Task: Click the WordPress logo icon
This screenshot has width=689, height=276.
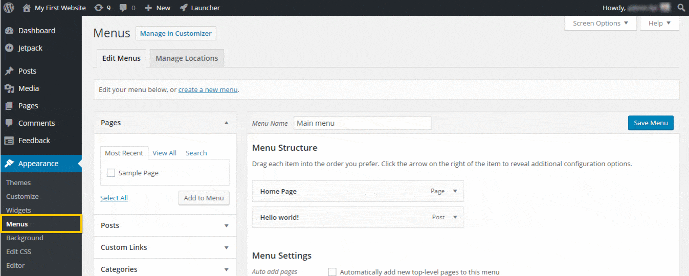Action: (8, 8)
